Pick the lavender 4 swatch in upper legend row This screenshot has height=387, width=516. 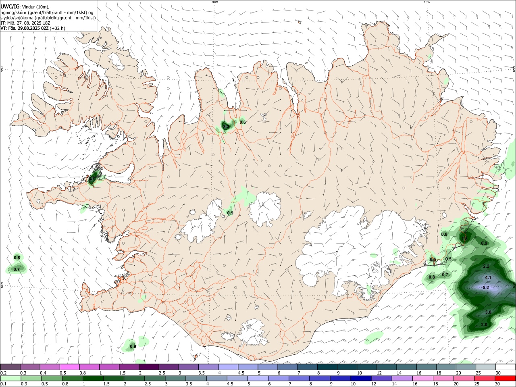pos(228,367)
